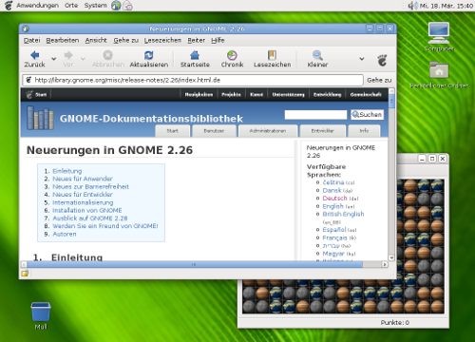The image size is (475, 342).
Task: Zoom out with the Kleiner icon
Action: point(317,55)
